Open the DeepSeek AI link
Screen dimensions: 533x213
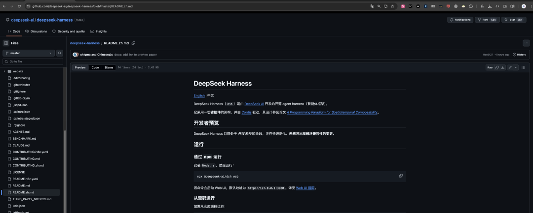point(254,104)
